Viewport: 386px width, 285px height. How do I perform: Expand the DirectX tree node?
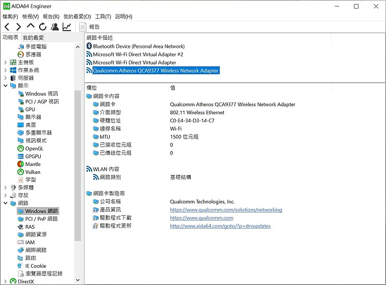tap(5, 281)
